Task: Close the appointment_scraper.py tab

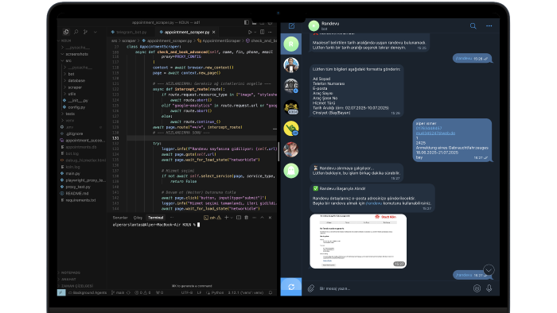Action: [214, 32]
